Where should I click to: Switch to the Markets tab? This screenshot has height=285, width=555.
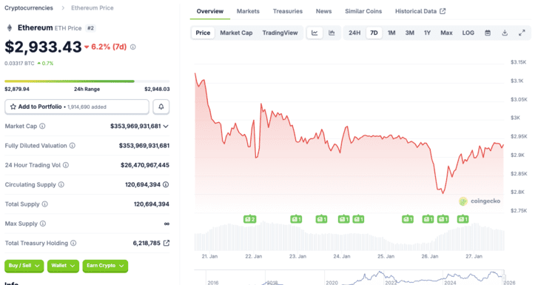pos(248,11)
